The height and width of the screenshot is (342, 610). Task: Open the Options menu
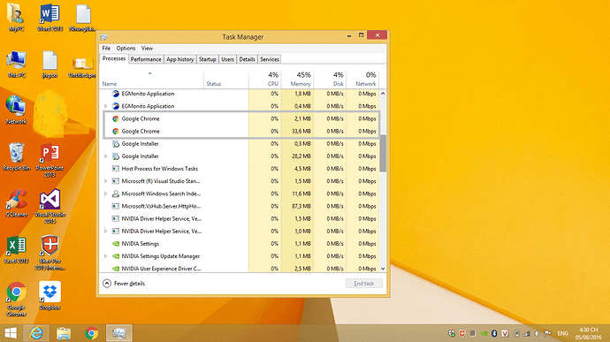[126, 49]
